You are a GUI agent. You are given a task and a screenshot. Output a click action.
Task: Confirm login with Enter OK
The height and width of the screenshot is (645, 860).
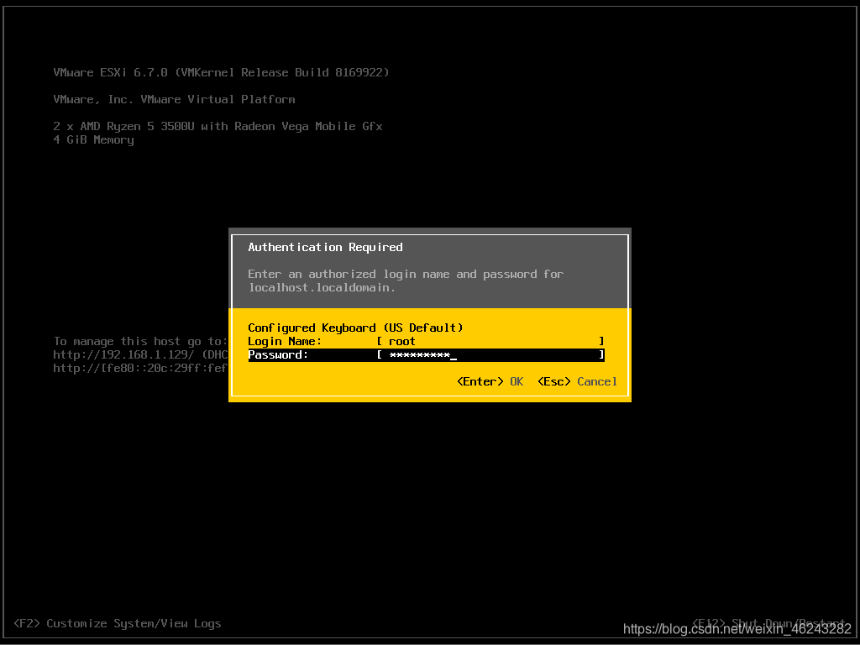490,382
